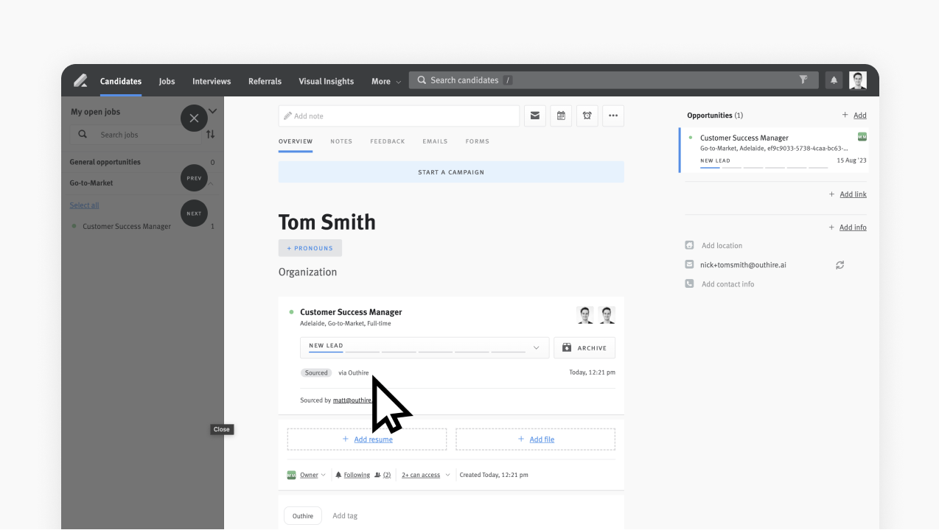Click the nick+tomsmith@outhire.ai email

tap(744, 265)
